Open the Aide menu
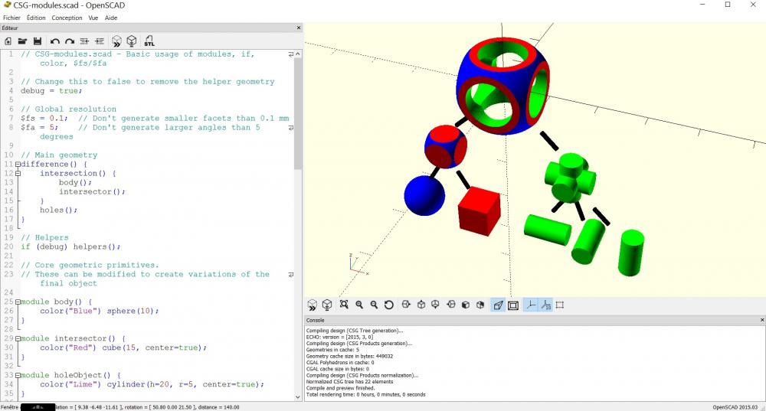Viewport: 766px width, 411px height. coord(111,18)
